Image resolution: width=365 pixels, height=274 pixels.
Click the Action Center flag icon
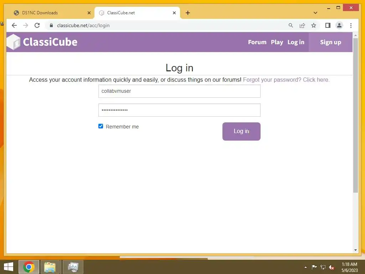click(314, 267)
